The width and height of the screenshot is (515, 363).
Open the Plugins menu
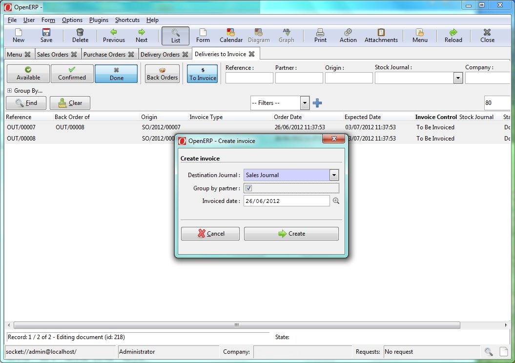tap(99, 20)
